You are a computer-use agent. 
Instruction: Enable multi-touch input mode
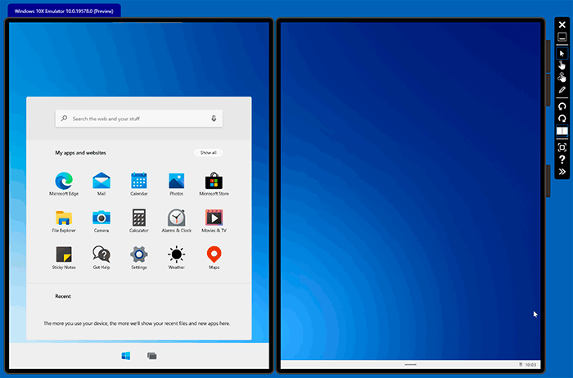coord(562,77)
